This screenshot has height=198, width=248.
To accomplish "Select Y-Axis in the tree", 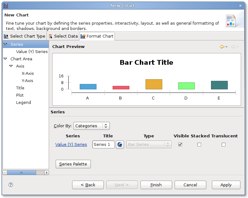I will pos(27,81).
